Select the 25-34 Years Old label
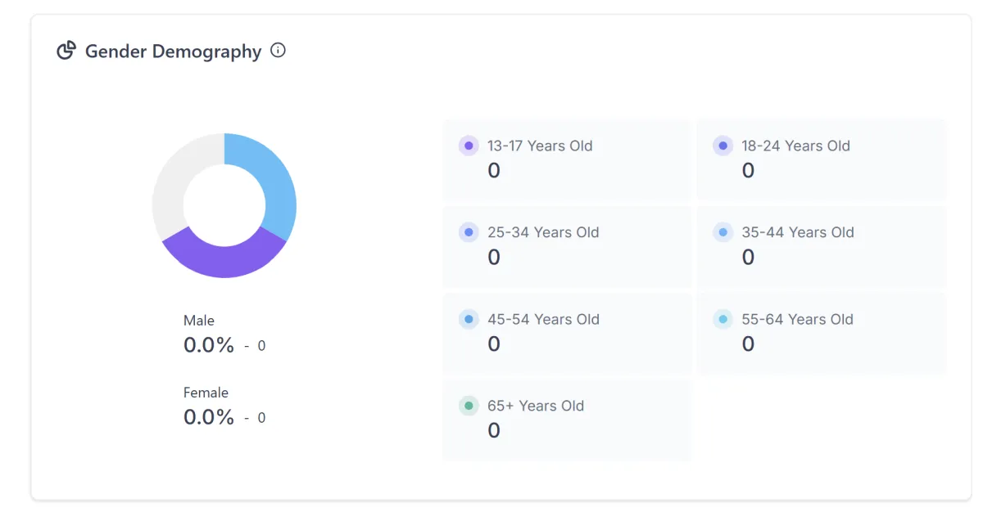 [543, 233]
